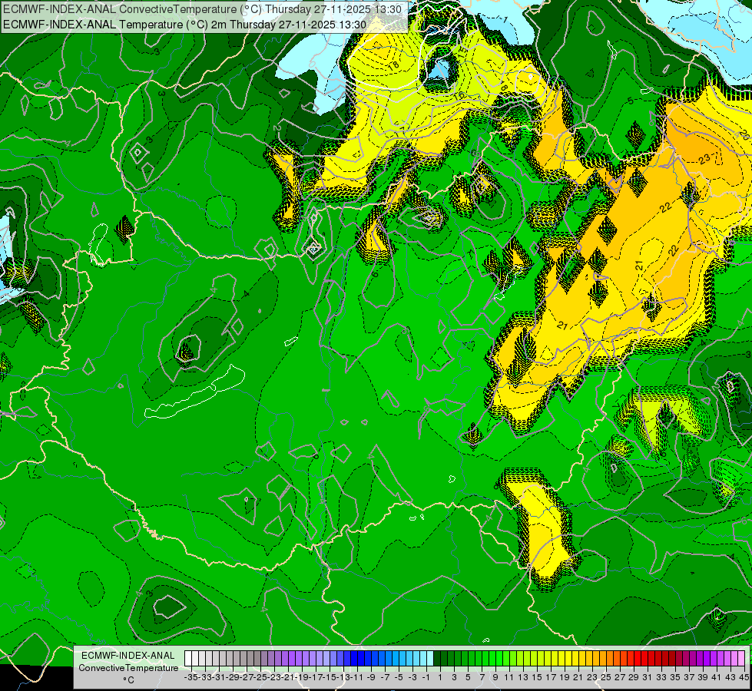Viewport: 752px width, 691px height.
Task: Click the legend scale value -5
Action: click(x=397, y=677)
